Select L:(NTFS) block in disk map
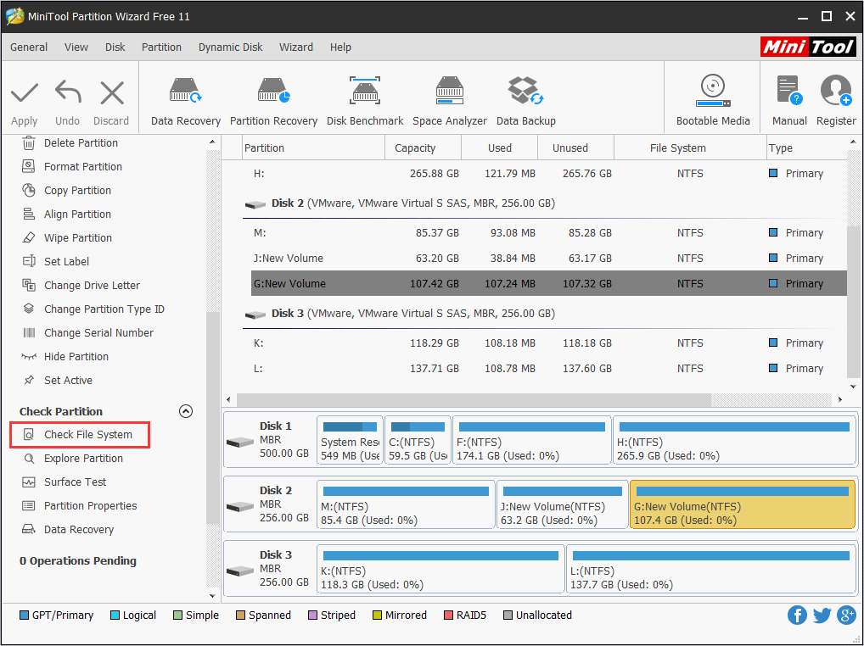This screenshot has width=864, height=646. (x=711, y=569)
